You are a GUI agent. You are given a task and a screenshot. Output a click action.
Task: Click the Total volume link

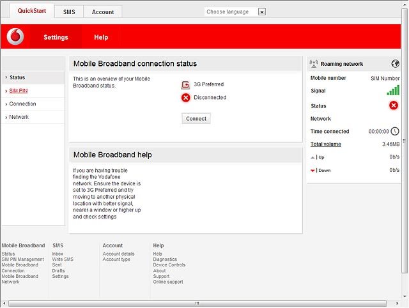coord(325,144)
